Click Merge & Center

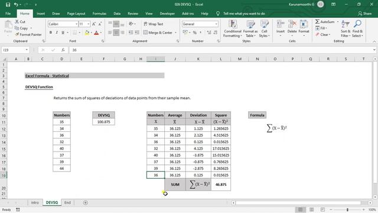click(158, 33)
